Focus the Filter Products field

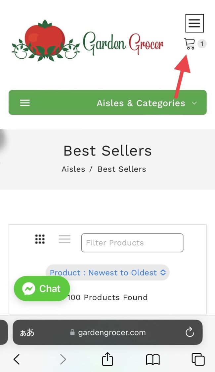(x=132, y=243)
